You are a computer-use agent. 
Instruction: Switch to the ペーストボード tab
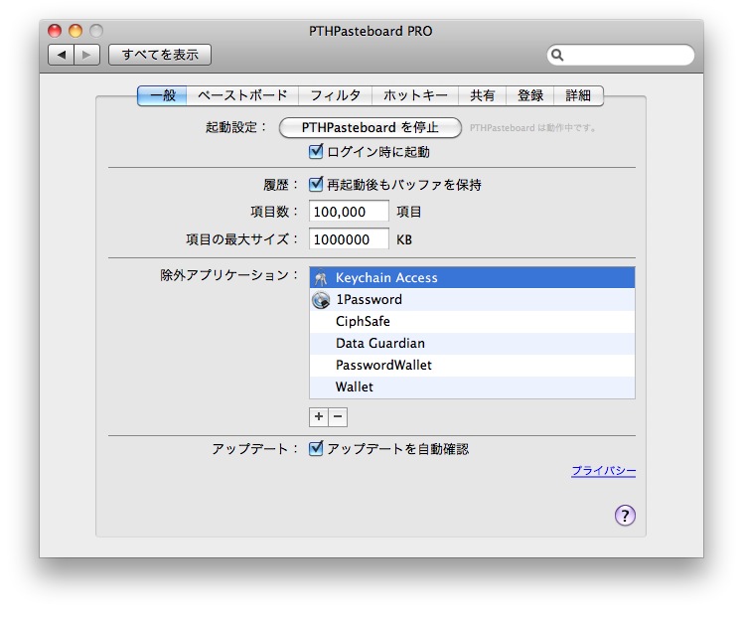242,95
